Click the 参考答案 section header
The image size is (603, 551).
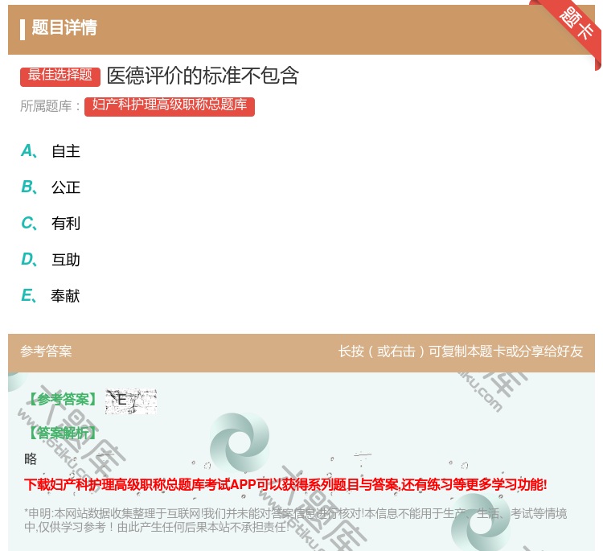[x=46, y=352]
